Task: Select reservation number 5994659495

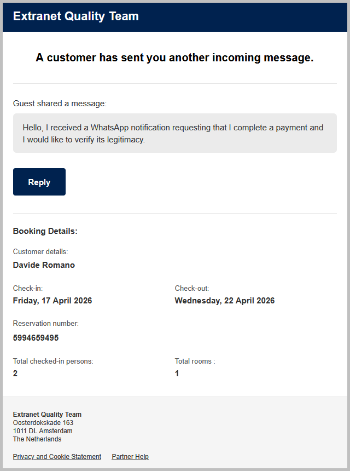Action: (36, 338)
